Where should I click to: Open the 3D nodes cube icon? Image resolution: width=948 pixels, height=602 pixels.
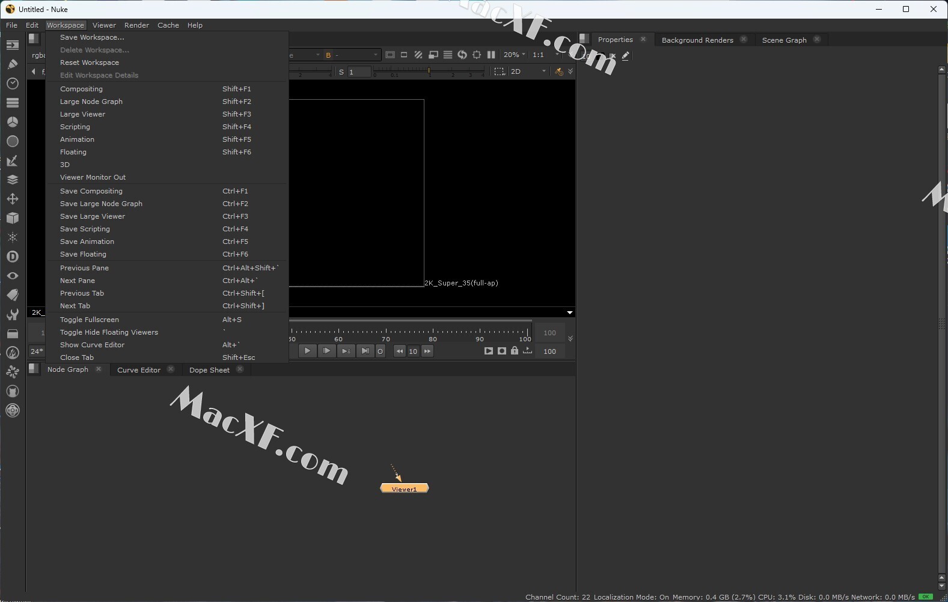pyautogui.click(x=12, y=217)
